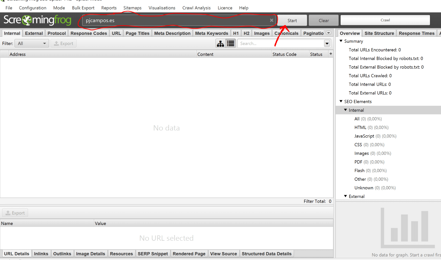Image resolution: width=441 pixels, height=260 pixels.
Task: Switch to list view icon
Action: [231, 43]
